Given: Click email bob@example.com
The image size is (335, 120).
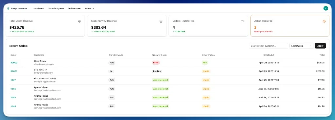Looking at the screenshot, I should 44,73.
